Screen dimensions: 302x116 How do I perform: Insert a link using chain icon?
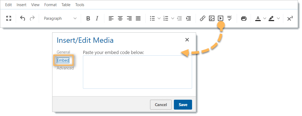point(202,18)
